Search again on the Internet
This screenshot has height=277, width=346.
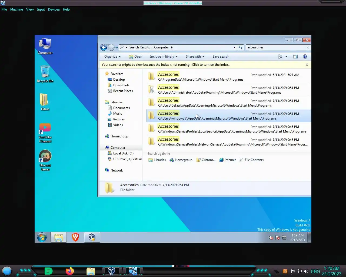click(x=228, y=160)
